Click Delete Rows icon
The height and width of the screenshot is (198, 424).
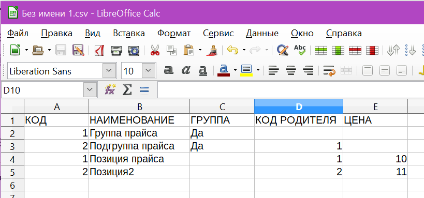[x=355, y=51]
